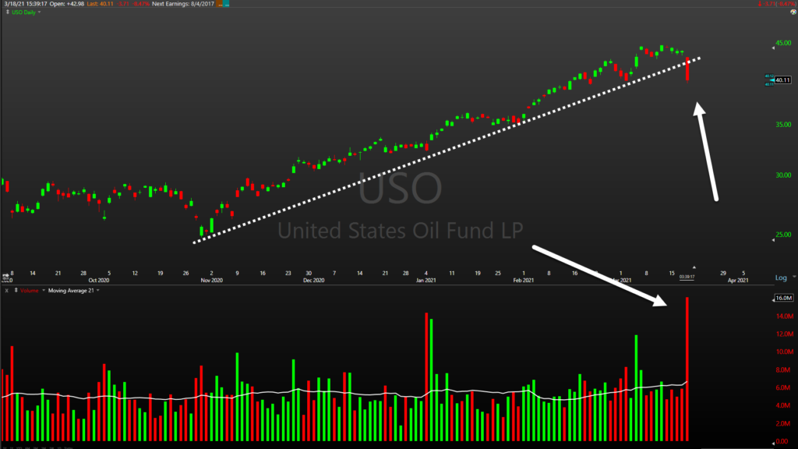Click the move handle beside USO Daily
This screenshot has height=449, width=798.
pyautogui.click(x=7, y=12)
